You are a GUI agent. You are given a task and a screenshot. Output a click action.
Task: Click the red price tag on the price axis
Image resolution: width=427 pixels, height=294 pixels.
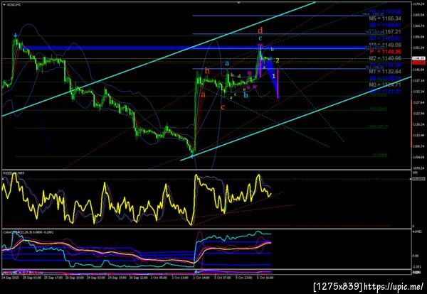click(x=418, y=62)
